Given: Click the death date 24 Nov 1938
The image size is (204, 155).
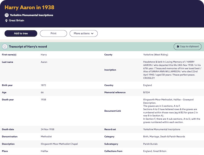Looking at the screenshot, I should coord(48,129).
